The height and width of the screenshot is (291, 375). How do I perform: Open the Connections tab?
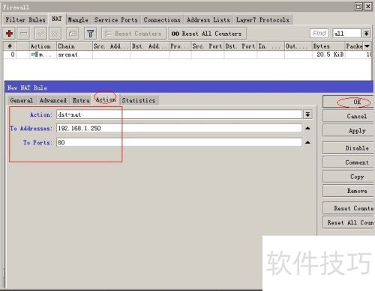click(162, 19)
